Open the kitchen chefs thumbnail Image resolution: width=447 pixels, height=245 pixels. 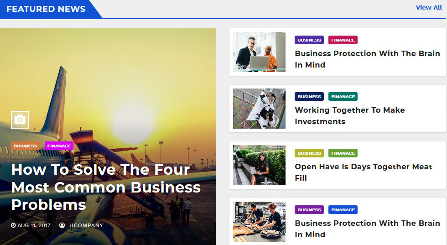point(259,222)
